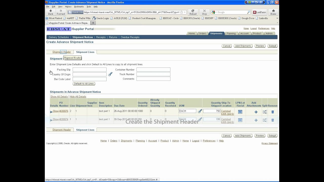Open LPN/Lot/Serial icon for PO 4030076
Viewport: 324px width, 182px height.
pos(240,112)
